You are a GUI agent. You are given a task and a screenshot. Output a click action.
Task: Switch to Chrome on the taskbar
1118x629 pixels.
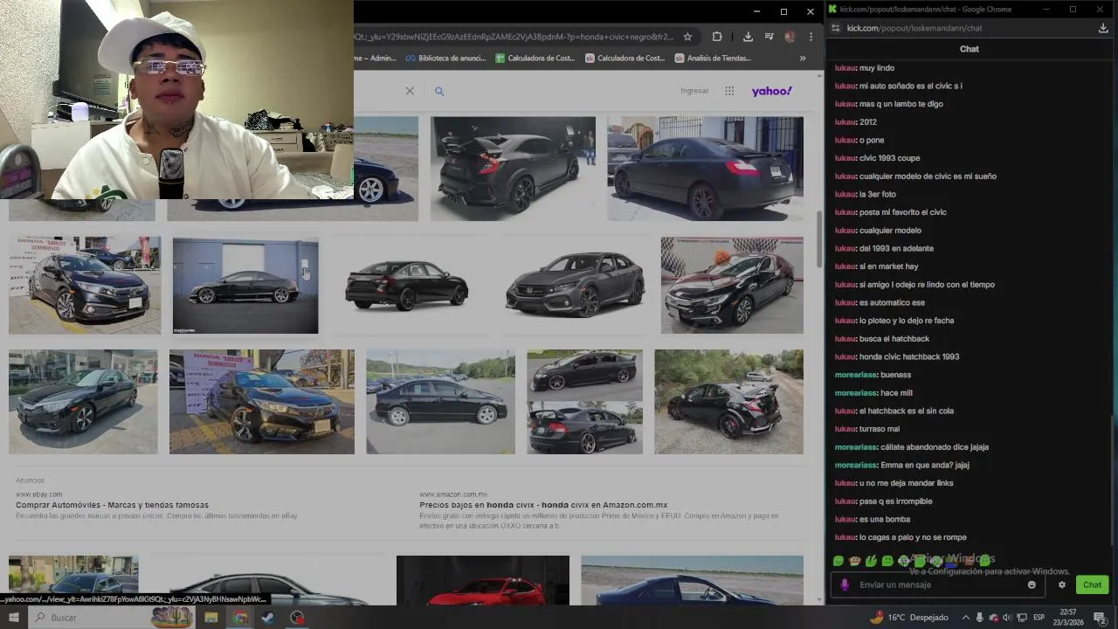point(240,618)
